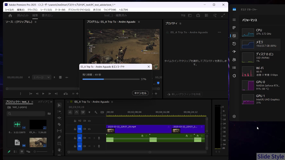
Task: Mute the A1 audio track
Action: (89, 138)
